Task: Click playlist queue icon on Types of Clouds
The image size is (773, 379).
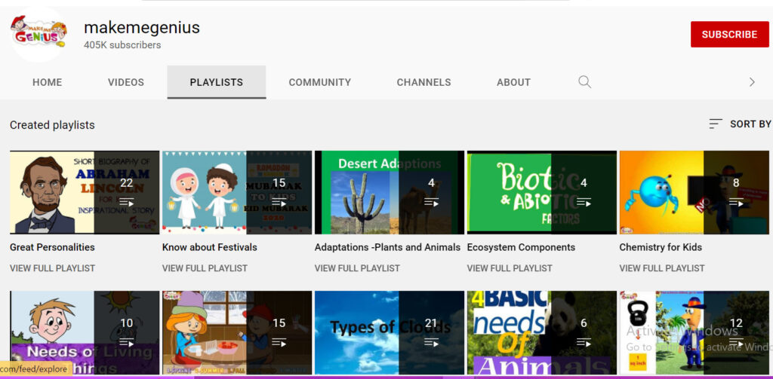Action: pyautogui.click(x=432, y=342)
